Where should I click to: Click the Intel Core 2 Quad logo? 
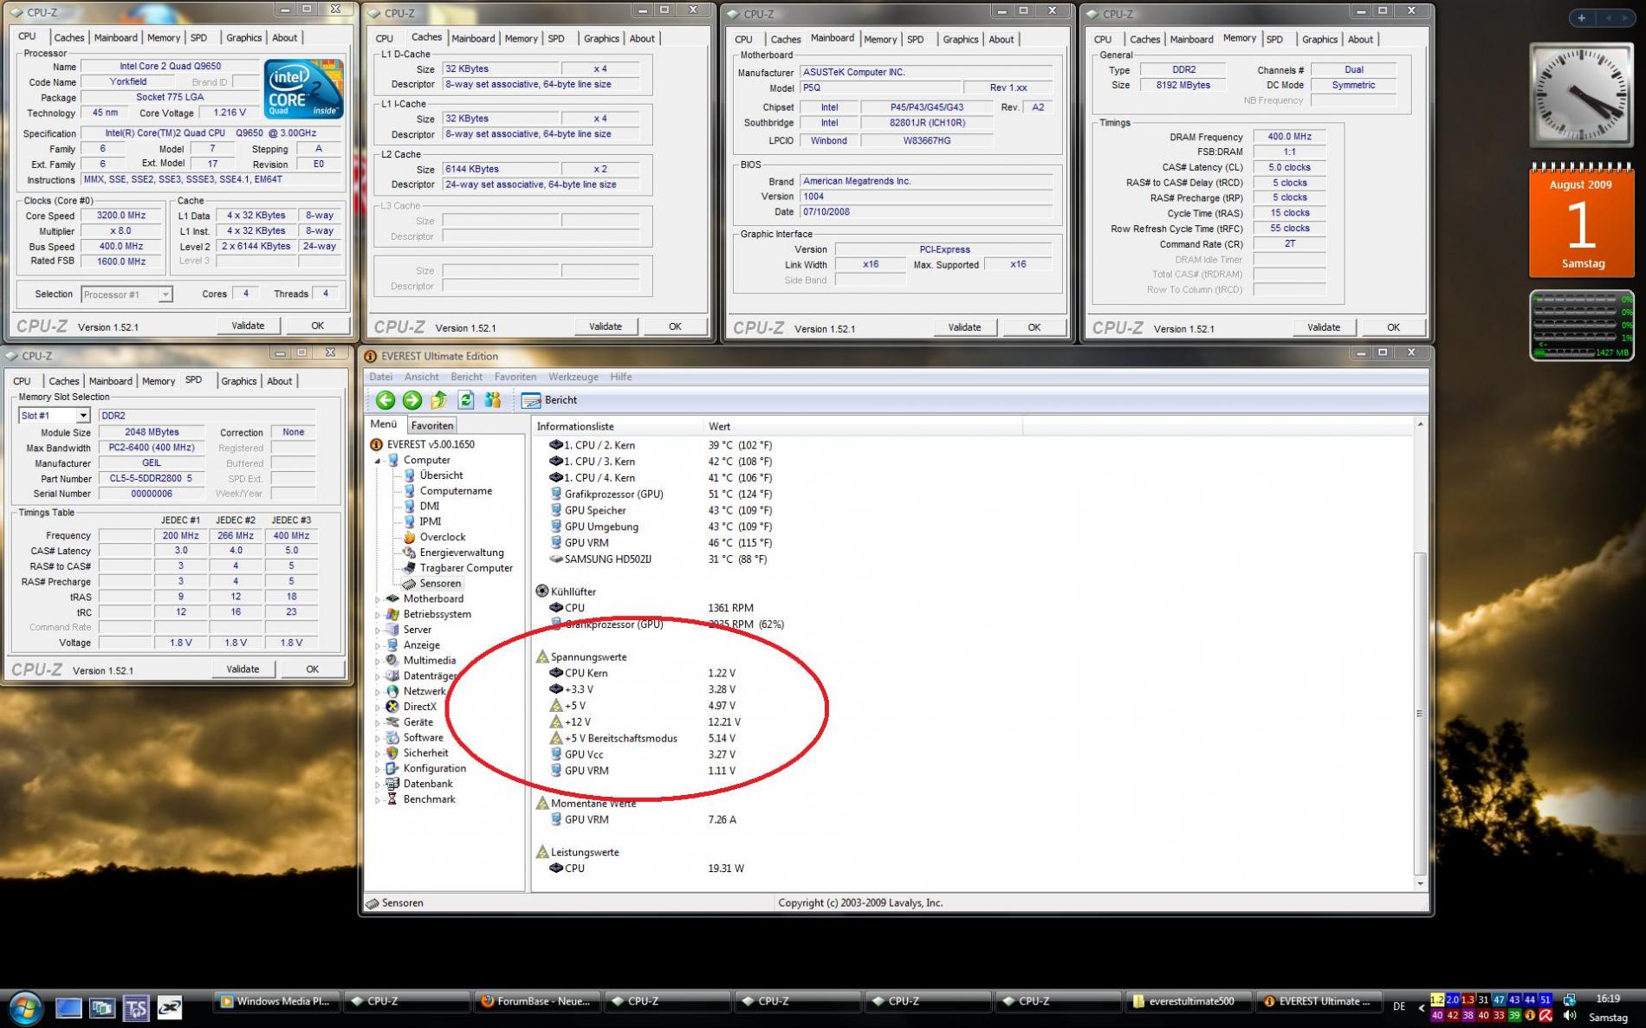click(303, 89)
